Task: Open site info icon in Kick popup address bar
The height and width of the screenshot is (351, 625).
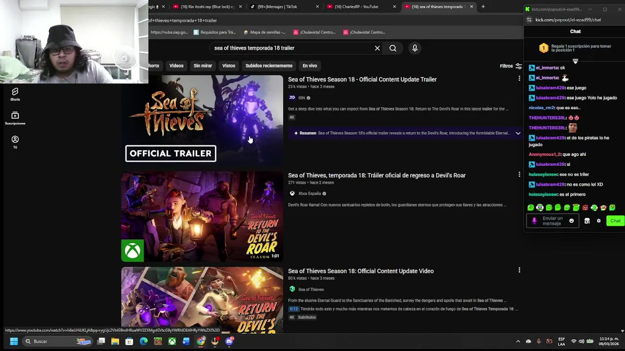Action: pyautogui.click(x=529, y=20)
